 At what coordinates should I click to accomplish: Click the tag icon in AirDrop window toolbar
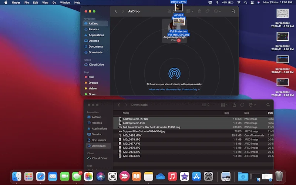(x=208, y=11)
